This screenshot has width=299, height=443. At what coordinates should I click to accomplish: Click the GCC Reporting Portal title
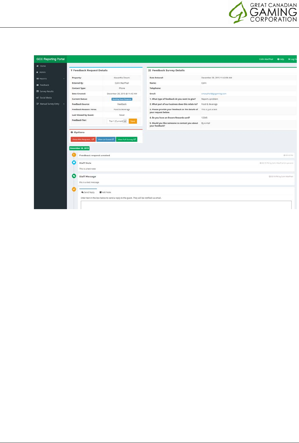tap(50, 59)
